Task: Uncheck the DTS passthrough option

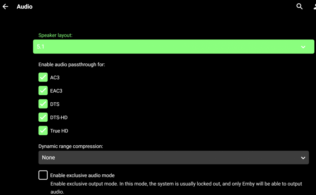Action: click(43, 104)
